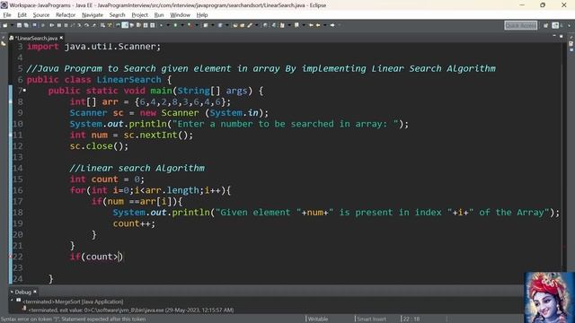Click the Quick Access search field

[x=521, y=25]
